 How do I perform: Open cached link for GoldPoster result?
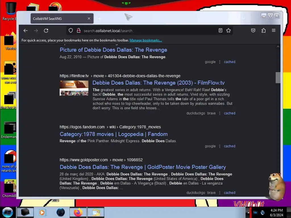(x=230, y=193)
